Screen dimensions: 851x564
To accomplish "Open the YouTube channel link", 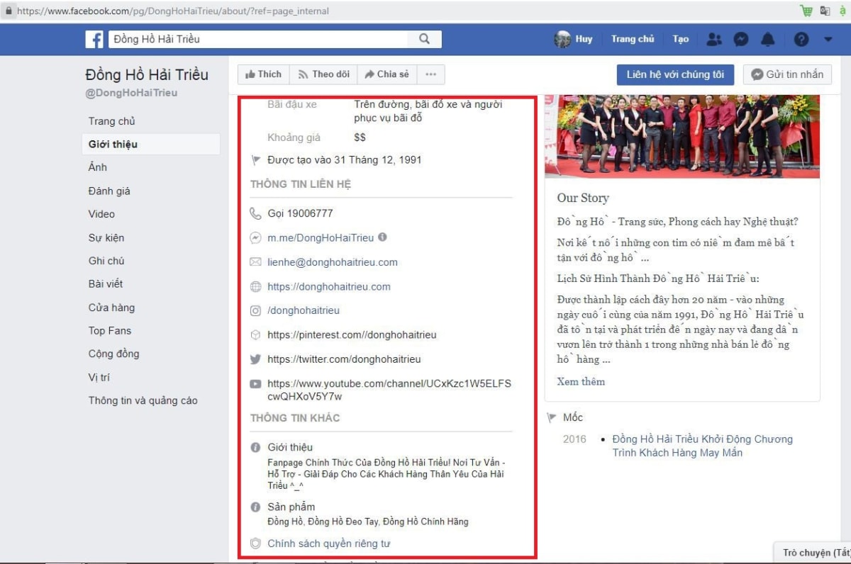I will [389, 390].
